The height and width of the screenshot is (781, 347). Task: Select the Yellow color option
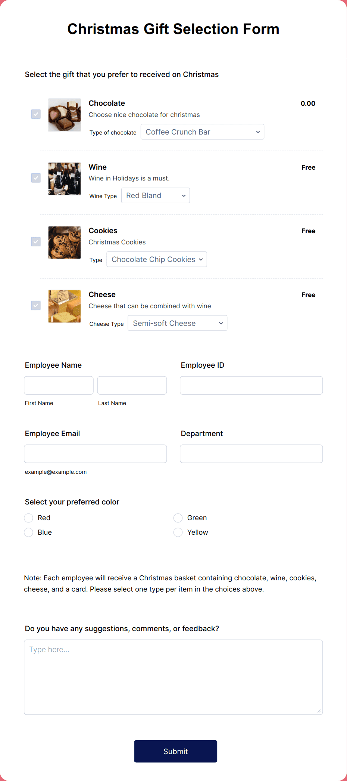[x=178, y=532]
